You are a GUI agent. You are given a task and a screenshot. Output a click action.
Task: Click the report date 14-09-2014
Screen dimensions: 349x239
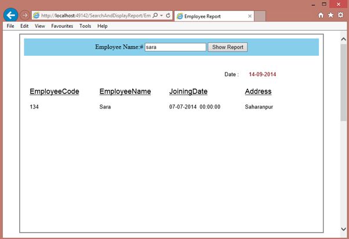(263, 74)
